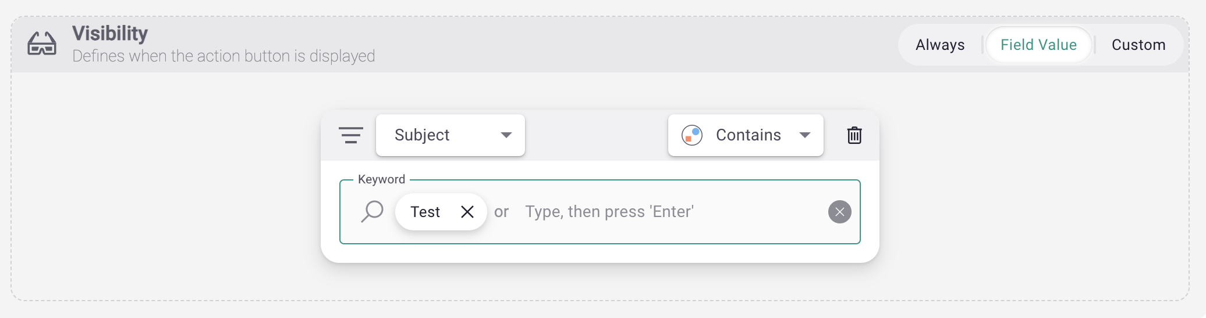Click the "Defines when the action button is displayed" text

[x=224, y=56]
